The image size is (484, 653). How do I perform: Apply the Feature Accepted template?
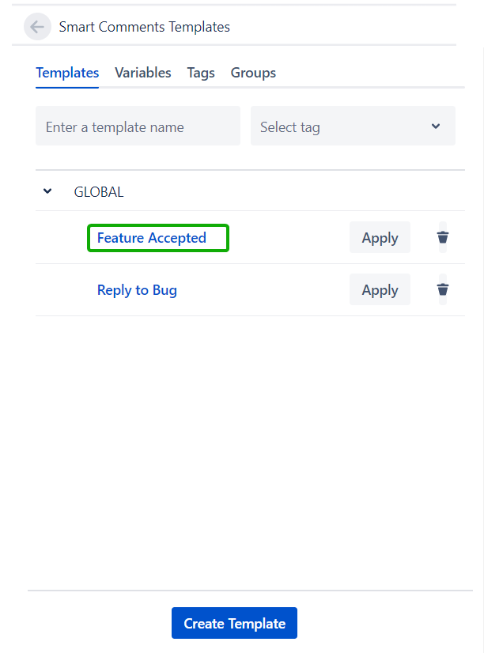click(380, 237)
